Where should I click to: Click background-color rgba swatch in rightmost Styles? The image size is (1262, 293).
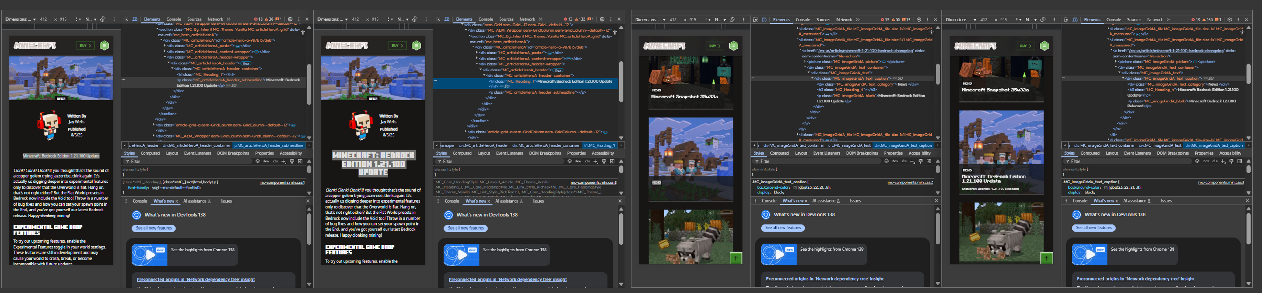[1106, 188]
